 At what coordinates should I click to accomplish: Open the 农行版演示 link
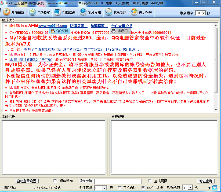pos(131,49)
